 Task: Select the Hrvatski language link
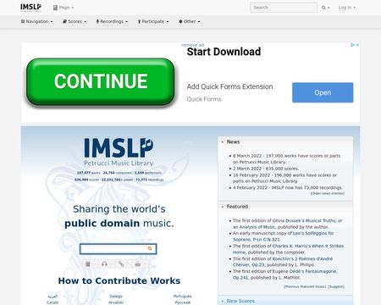point(116,302)
